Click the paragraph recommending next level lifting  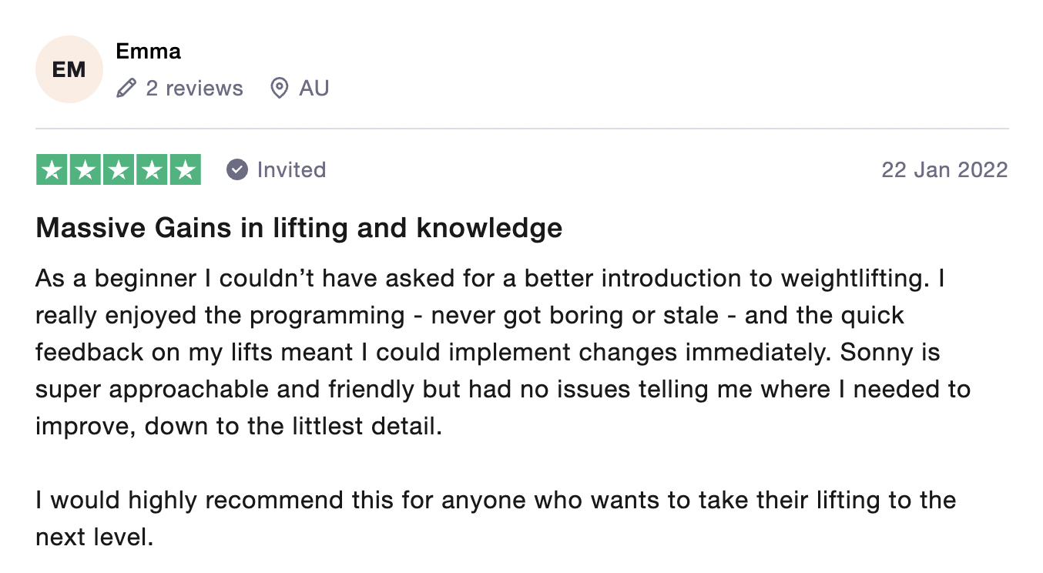point(496,518)
